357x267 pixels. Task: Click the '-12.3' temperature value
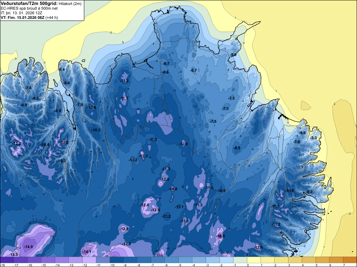(x=165, y=179)
